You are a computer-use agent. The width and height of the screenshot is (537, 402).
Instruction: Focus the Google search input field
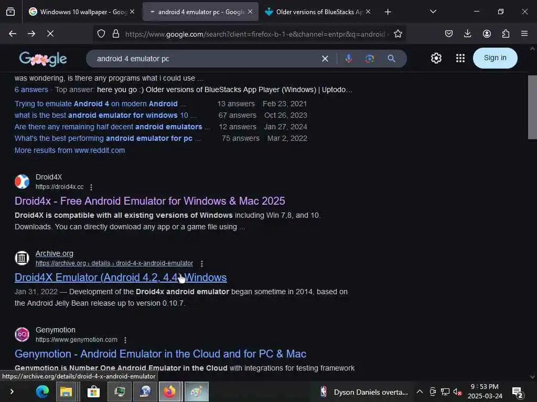click(x=206, y=59)
